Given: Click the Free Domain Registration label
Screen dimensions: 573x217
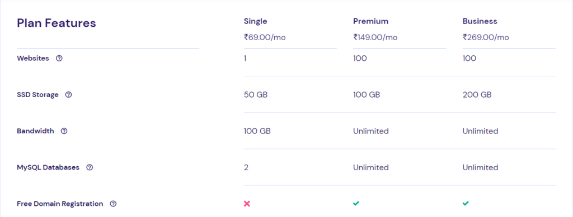Looking at the screenshot, I should coord(60,204).
